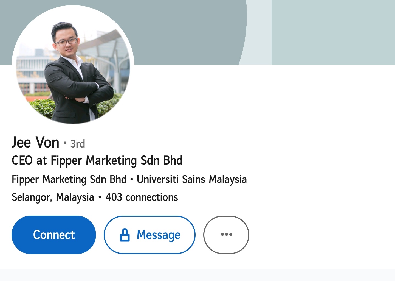The image size is (395, 281).
Task: Open the three-dots more actions menu
Action: coord(226,235)
